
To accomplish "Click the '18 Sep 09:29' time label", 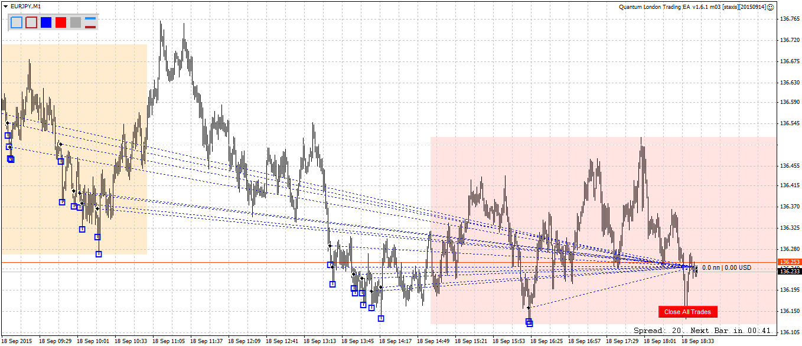I will point(56,341).
